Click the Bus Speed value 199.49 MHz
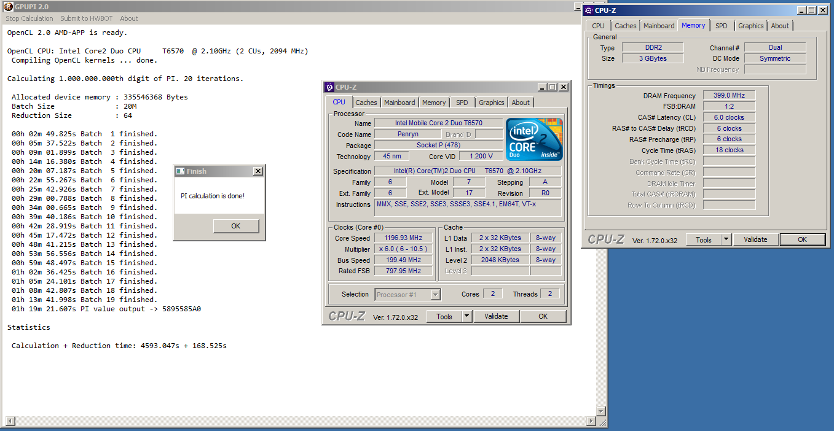 click(x=403, y=260)
